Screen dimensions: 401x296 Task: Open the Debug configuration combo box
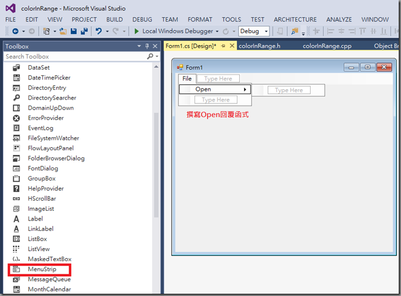(253, 31)
